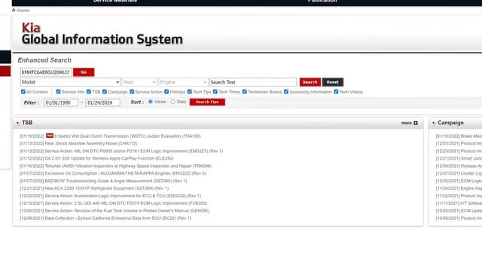Click the Search Tips button
This screenshot has width=482, height=271.
tap(207, 102)
